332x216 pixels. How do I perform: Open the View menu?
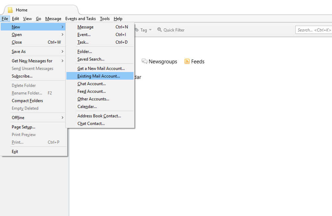(27, 18)
